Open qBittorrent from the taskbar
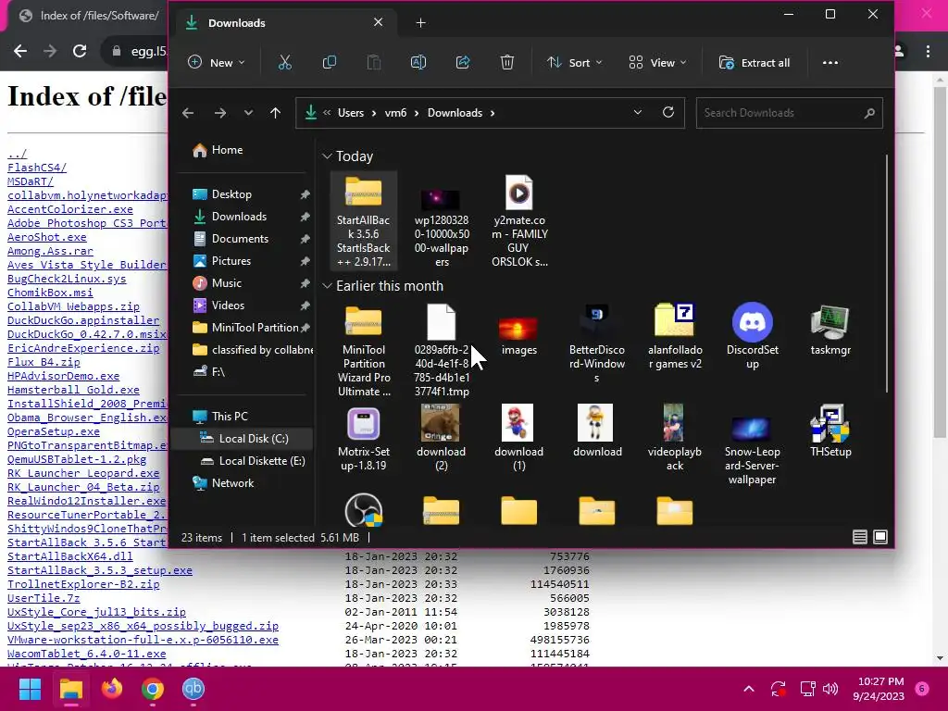This screenshot has height=711, width=948. (193, 689)
